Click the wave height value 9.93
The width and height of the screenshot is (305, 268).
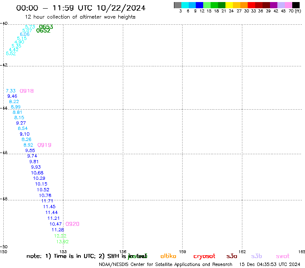click(x=36, y=167)
